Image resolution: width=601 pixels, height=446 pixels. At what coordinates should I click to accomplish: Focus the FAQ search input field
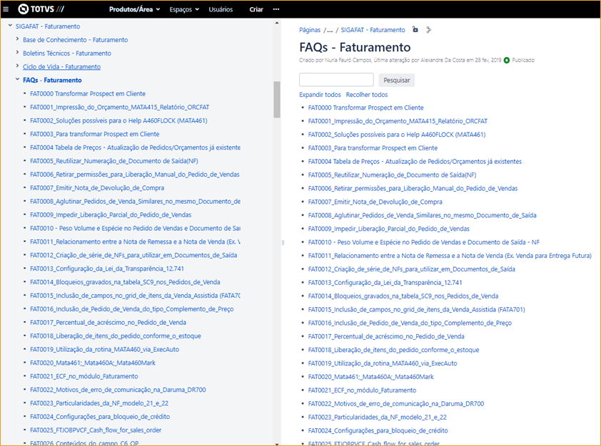tap(336, 80)
